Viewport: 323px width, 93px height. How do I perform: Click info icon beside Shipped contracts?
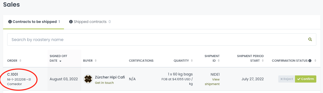tap(71, 22)
